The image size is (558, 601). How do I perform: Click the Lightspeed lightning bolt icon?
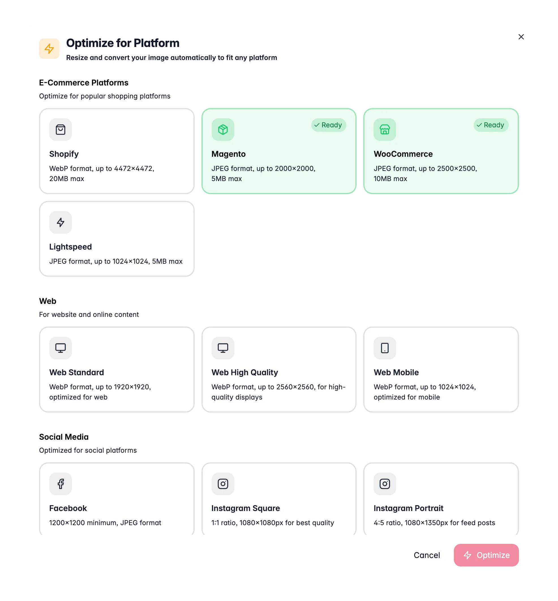[60, 222]
